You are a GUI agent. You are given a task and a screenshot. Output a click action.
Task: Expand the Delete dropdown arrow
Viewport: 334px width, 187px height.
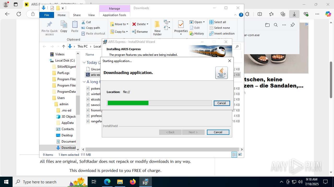[147, 24]
